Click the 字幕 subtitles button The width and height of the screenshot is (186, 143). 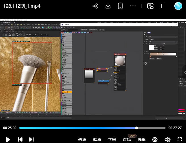(x=112, y=140)
